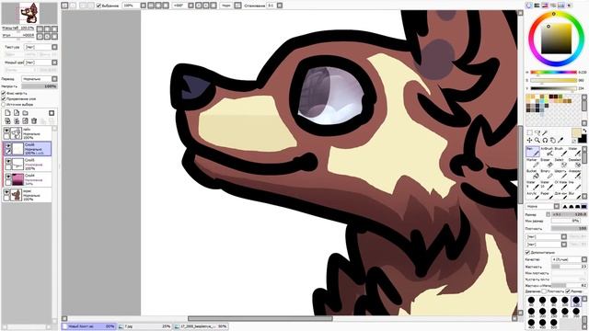This screenshot has height=331, width=589.
Task: Click the navigator preview thumbnail
Action: (x=29, y=14)
